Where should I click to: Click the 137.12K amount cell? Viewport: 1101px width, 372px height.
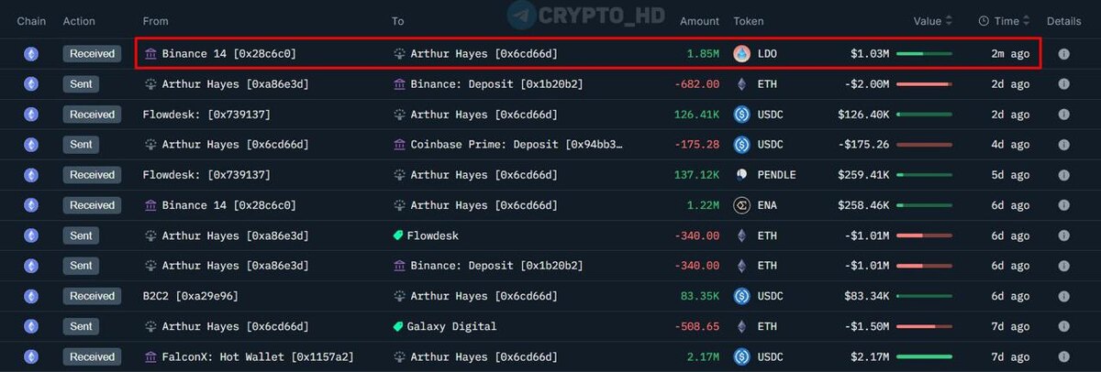(696, 175)
